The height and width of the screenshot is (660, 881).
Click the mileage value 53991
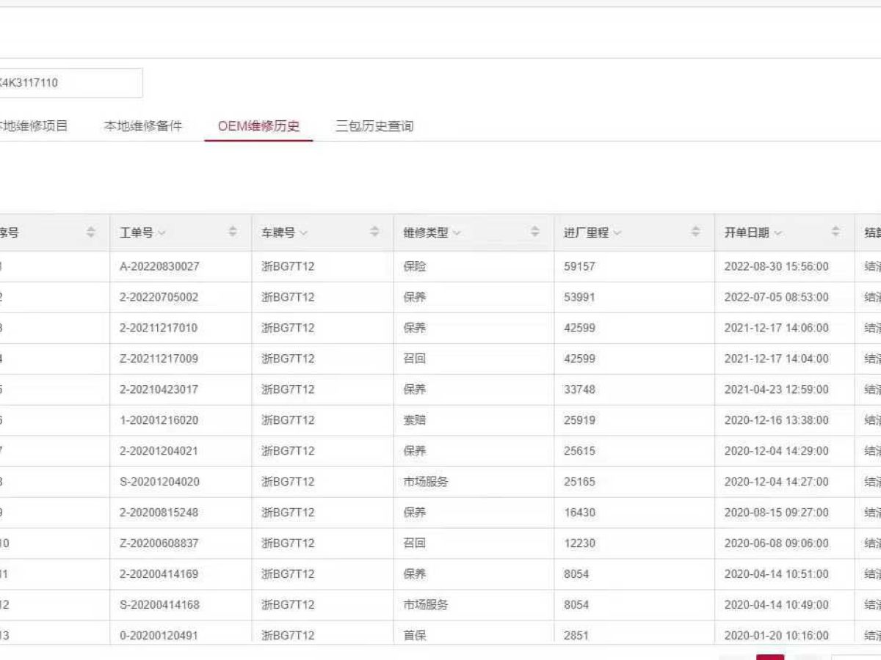click(x=579, y=297)
